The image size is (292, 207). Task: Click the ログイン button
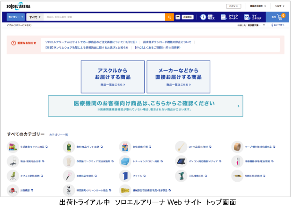pos(234,6)
